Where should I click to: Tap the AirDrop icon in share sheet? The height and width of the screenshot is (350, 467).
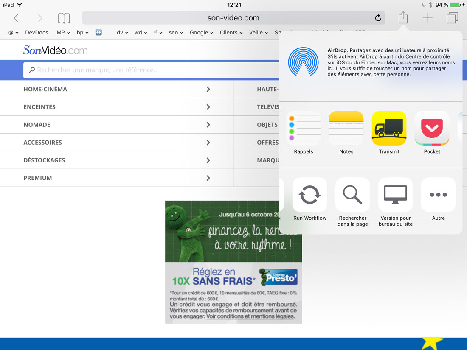click(303, 62)
